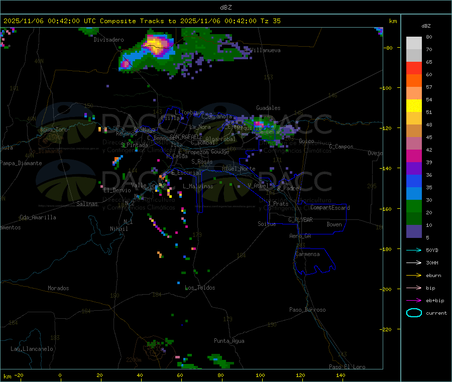Click the Soitue label
Image resolution: width=452 pixels, height=382 pixels.
pos(267,224)
